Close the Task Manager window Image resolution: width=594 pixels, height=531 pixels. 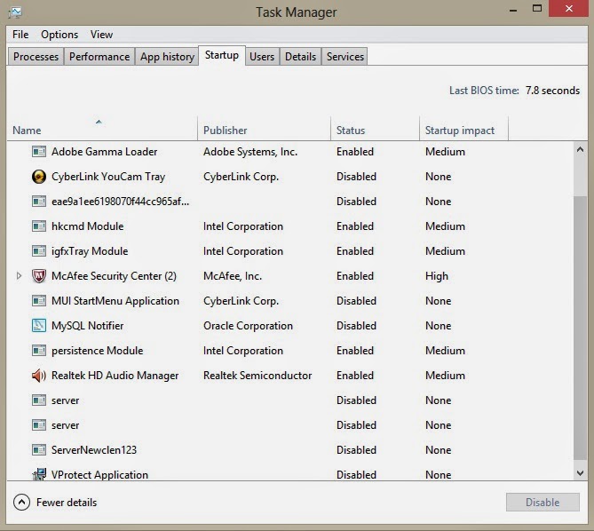tap(568, 8)
